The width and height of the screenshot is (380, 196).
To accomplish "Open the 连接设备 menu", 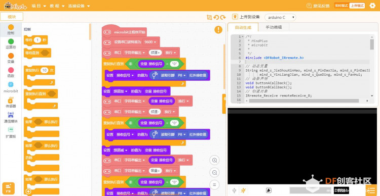I will 79,6.
